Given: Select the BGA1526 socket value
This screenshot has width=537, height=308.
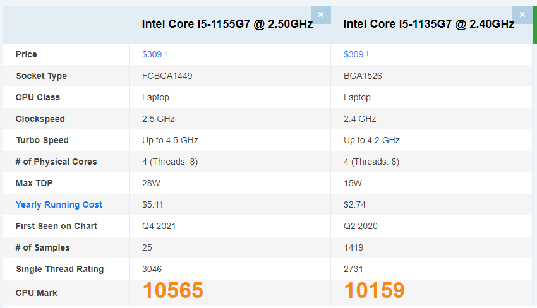Looking at the screenshot, I should click(363, 76).
